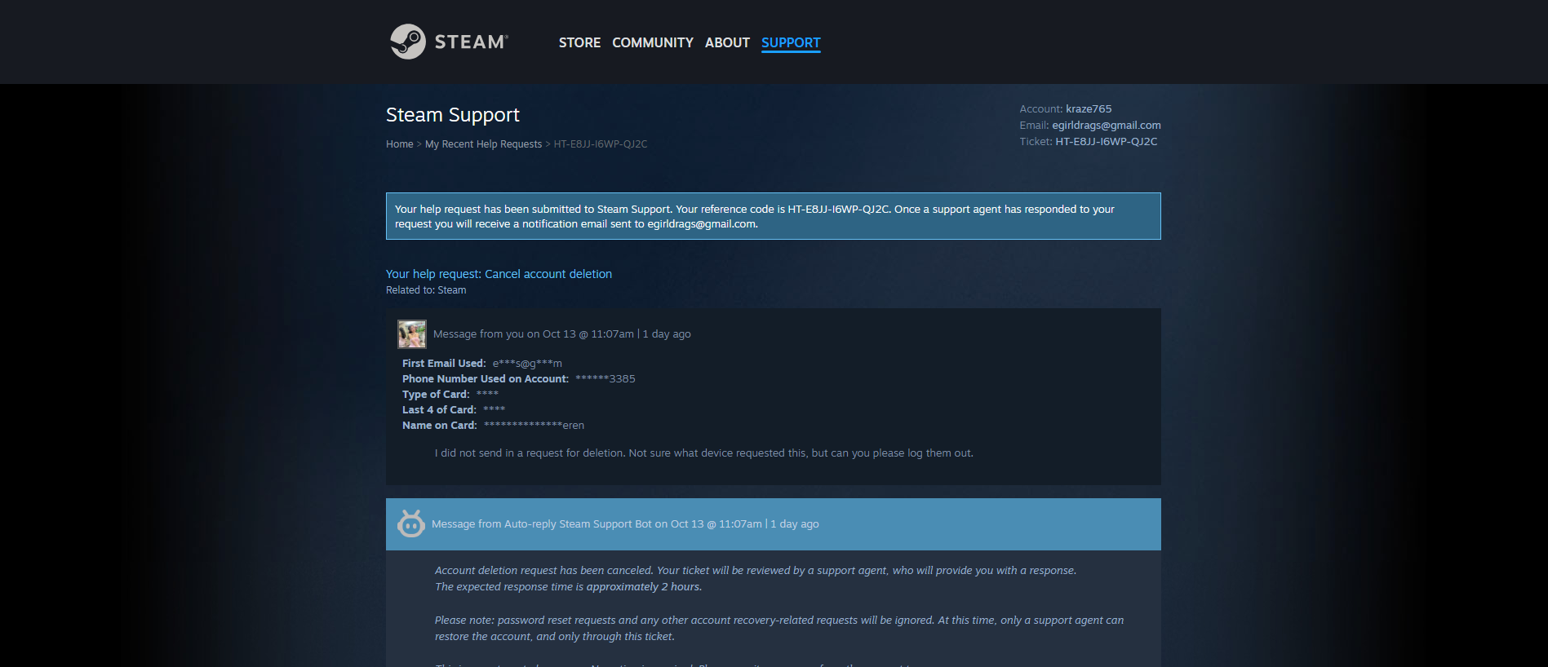
Task: Click ticket code HT-E8JJ-I6WP-QJ2C in breadcrumb
Action: click(x=601, y=144)
